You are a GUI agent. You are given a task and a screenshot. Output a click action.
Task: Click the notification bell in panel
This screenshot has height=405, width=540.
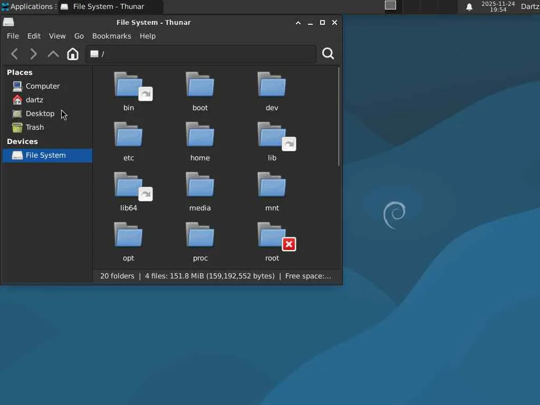[x=469, y=7]
